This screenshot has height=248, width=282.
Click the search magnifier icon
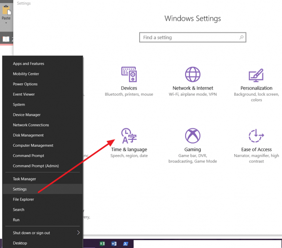241,37
